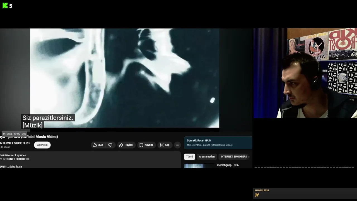Click the streamer webcam feed
Image resolution: width=357 pixels, height=201 pixels.
pyautogui.click(x=305, y=73)
